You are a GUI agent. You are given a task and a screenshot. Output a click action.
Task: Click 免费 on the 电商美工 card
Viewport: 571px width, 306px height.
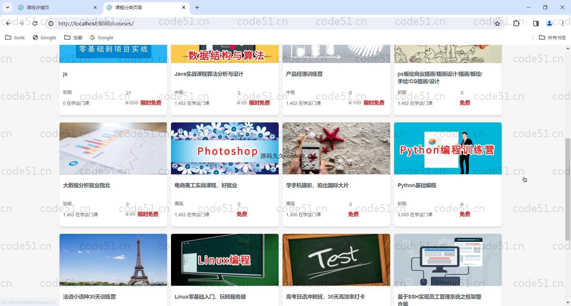242,214
